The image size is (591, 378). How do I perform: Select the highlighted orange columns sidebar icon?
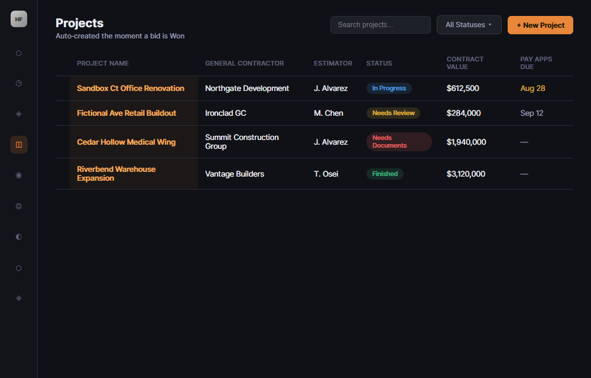18,145
